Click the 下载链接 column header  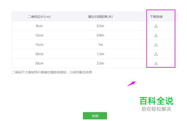(156, 16)
